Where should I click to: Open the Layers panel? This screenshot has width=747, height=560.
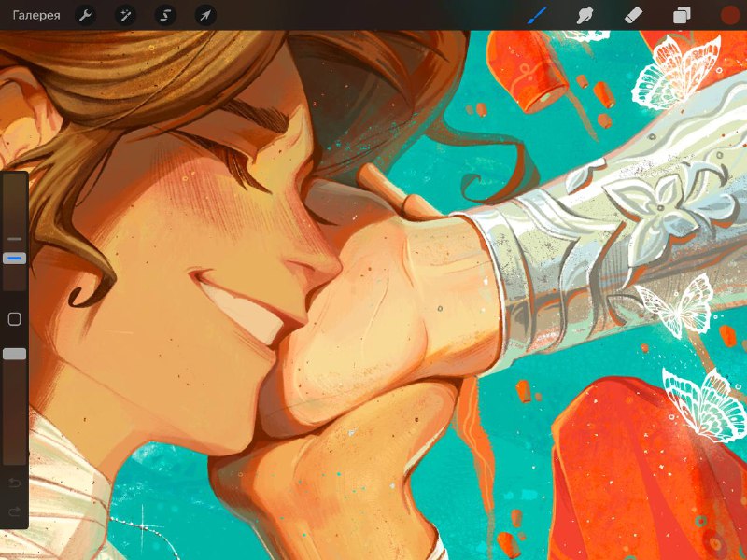pyautogui.click(x=682, y=16)
